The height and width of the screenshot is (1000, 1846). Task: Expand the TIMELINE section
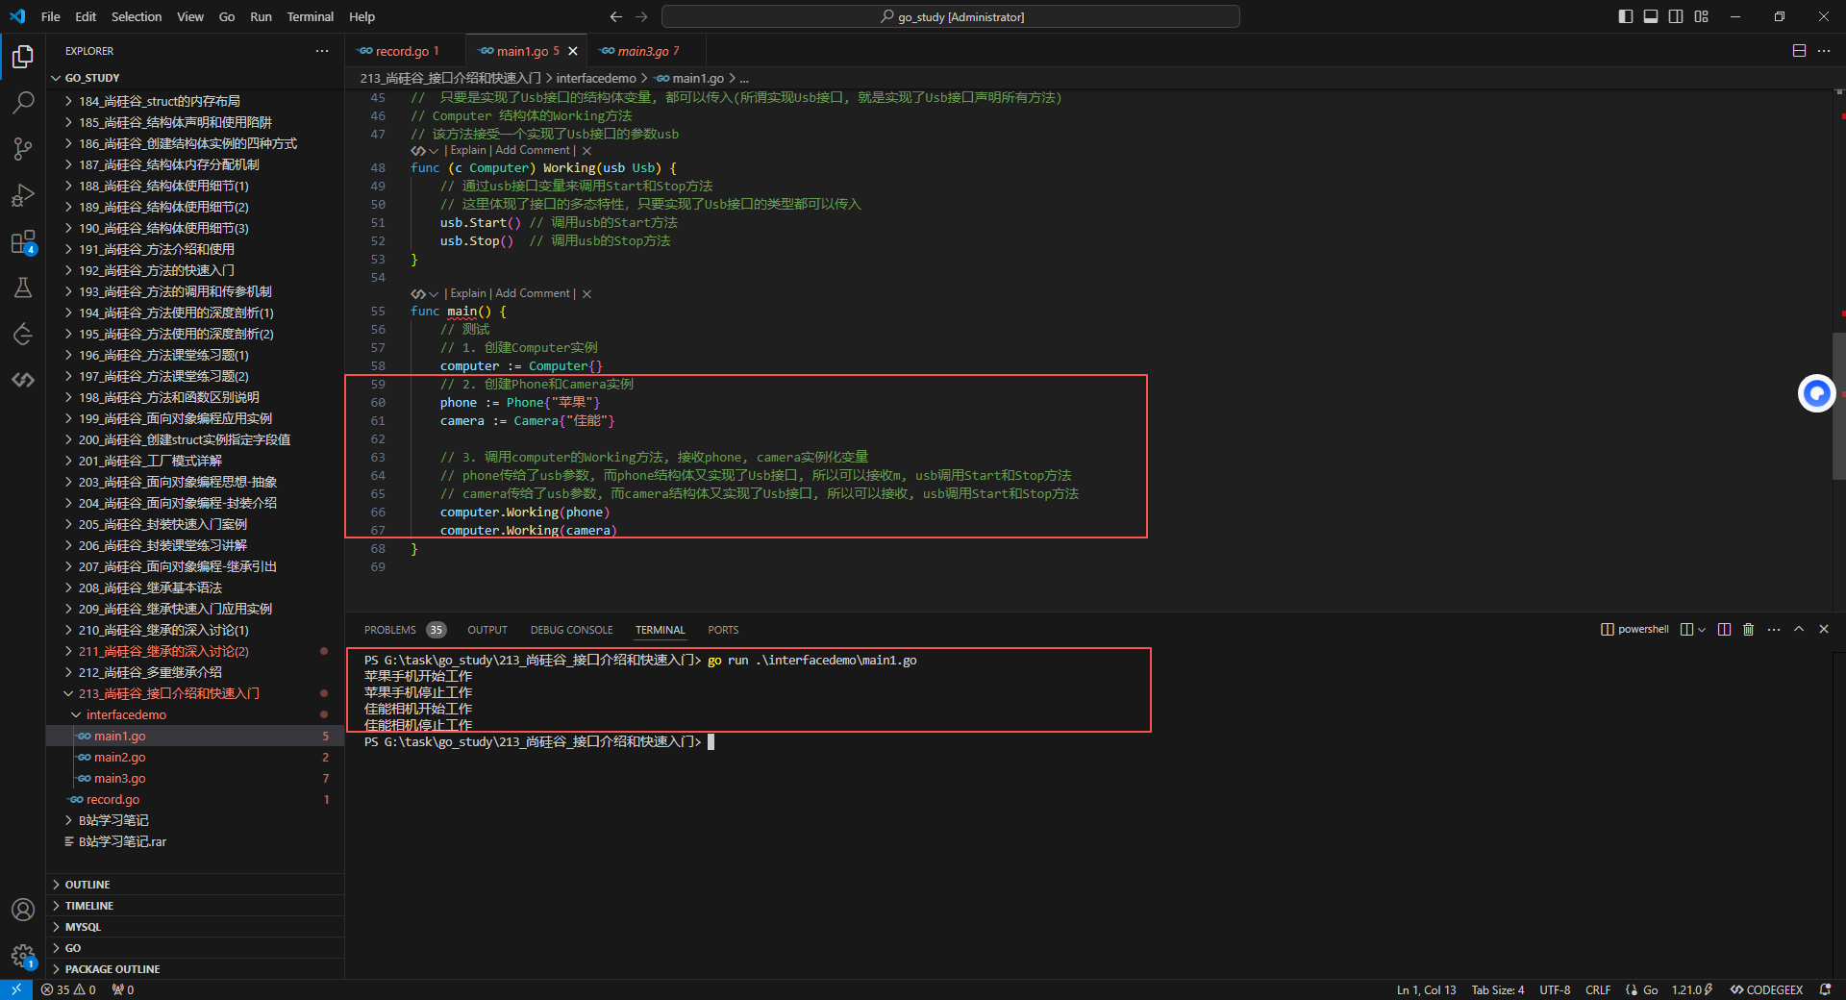(x=195, y=906)
